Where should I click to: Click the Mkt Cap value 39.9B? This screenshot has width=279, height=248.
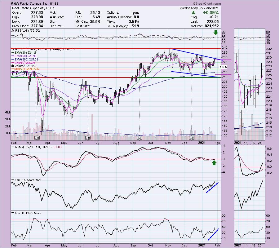pos(95,21)
